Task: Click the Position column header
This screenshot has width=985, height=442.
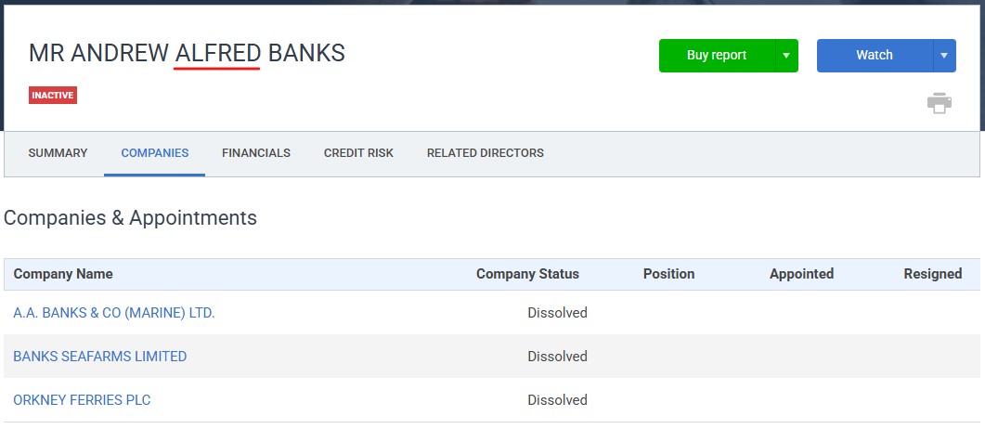Action: [669, 274]
